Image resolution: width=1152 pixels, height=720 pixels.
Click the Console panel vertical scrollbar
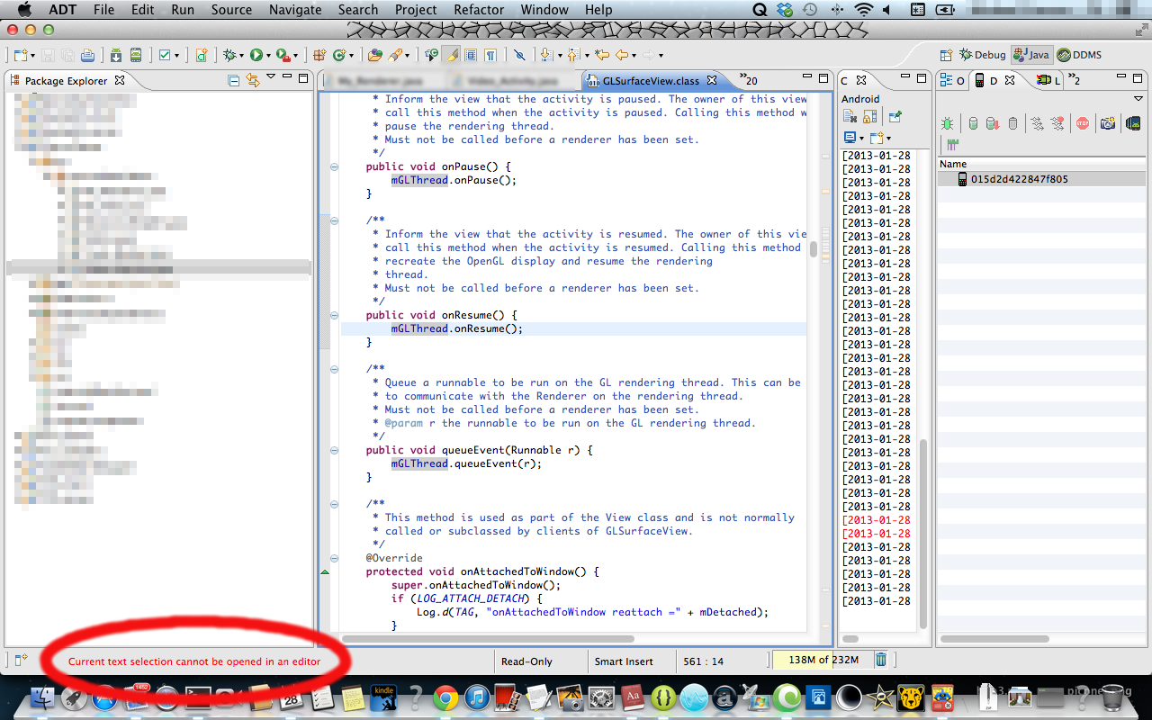[922, 535]
